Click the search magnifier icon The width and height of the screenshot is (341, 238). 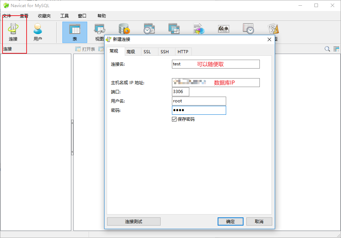point(327,49)
